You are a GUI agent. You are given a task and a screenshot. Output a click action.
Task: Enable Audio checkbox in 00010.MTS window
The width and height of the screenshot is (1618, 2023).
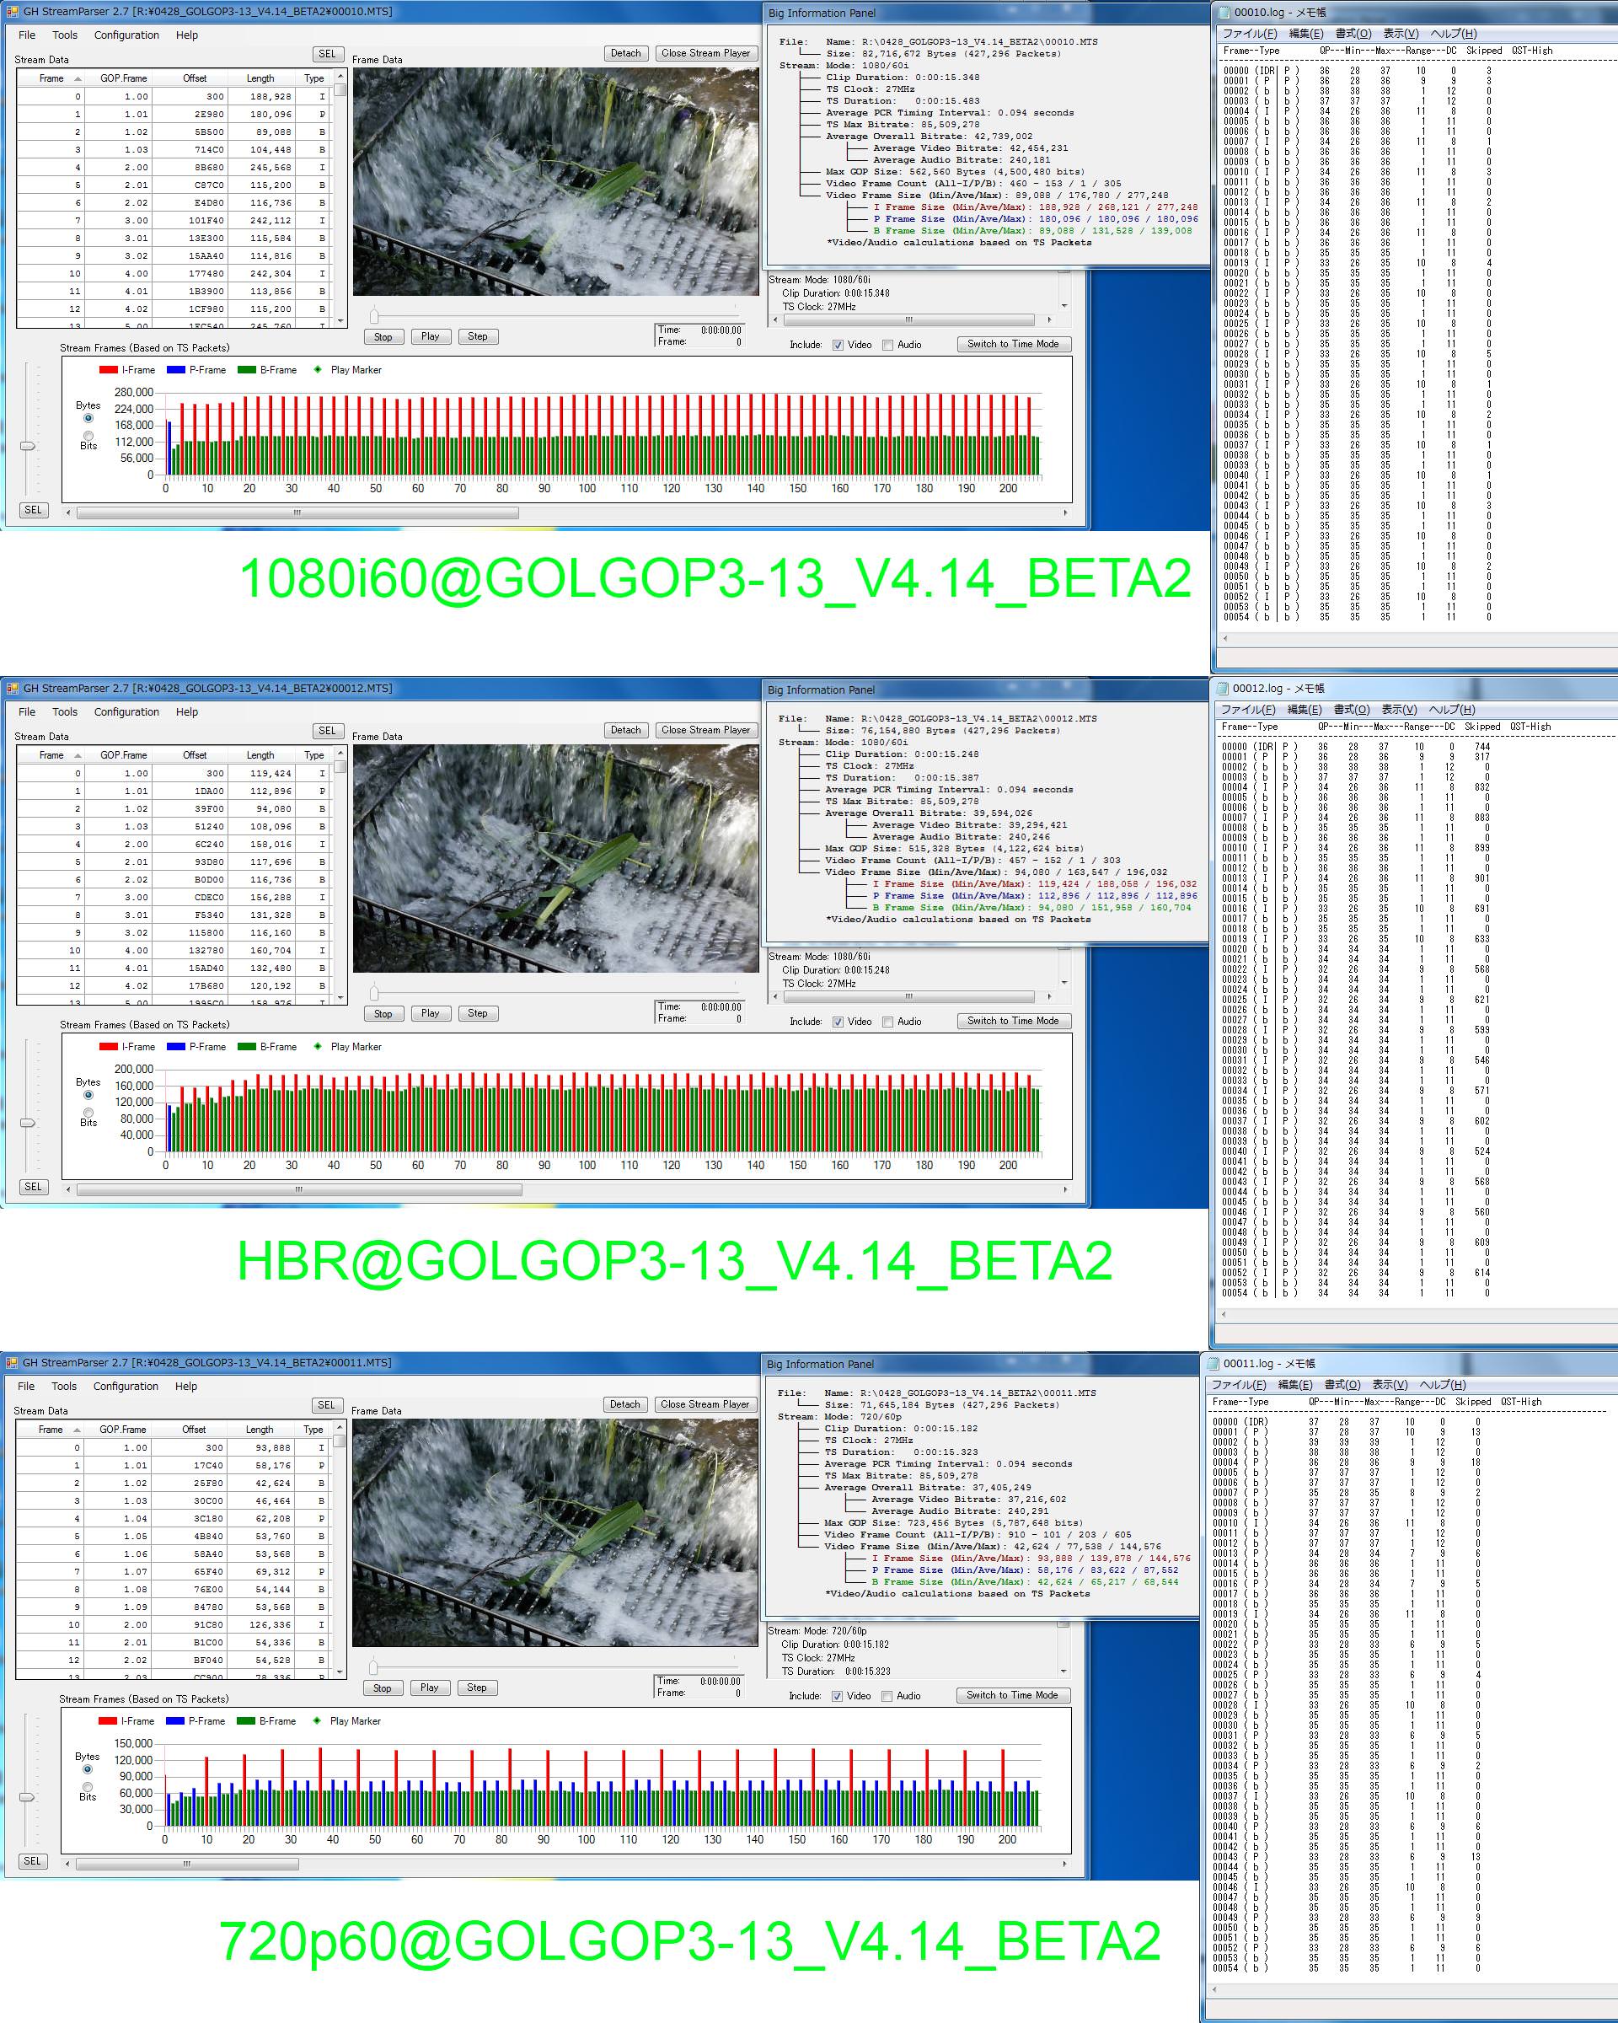(887, 346)
